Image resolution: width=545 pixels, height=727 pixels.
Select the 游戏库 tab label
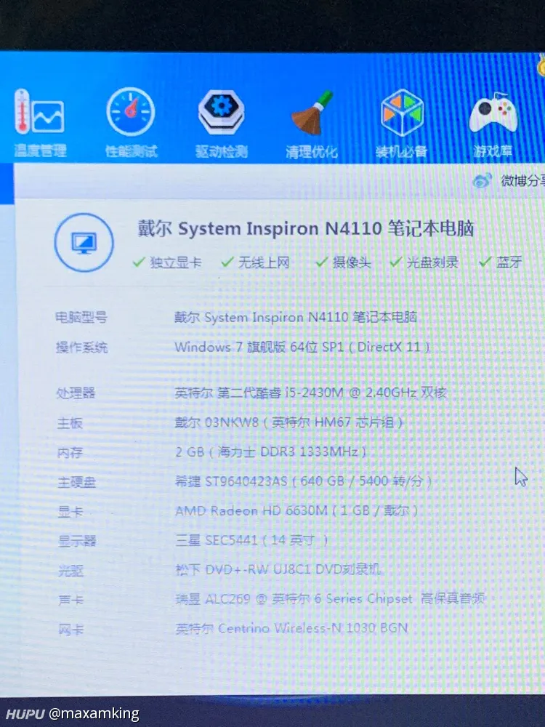[493, 151]
